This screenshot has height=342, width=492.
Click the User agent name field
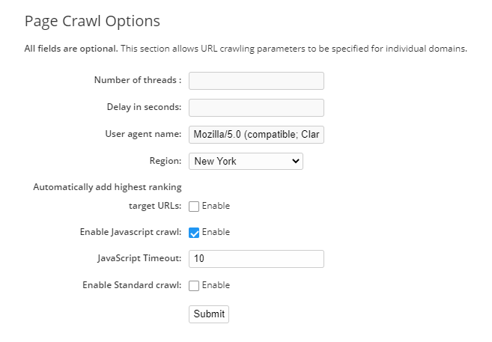click(256, 135)
